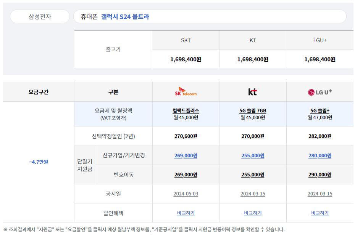The width and height of the screenshot is (355, 240).
Task: Open the KT 5G 슬림 7GB plan link
Action: click(253, 111)
